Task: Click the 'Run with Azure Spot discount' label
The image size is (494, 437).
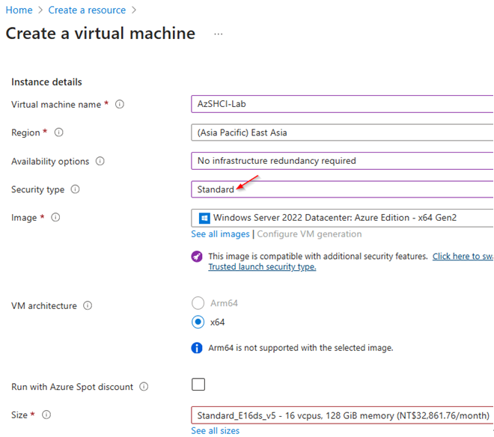Action: (x=72, y=387)
